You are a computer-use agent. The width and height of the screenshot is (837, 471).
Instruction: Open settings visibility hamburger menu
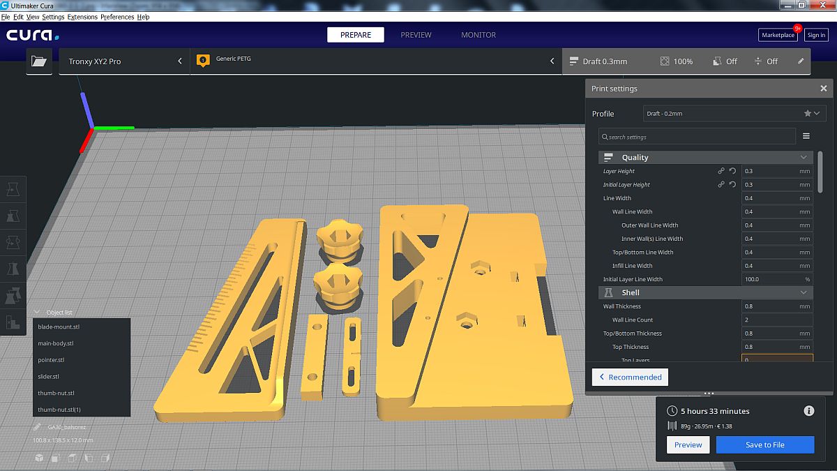pos(806,136)
